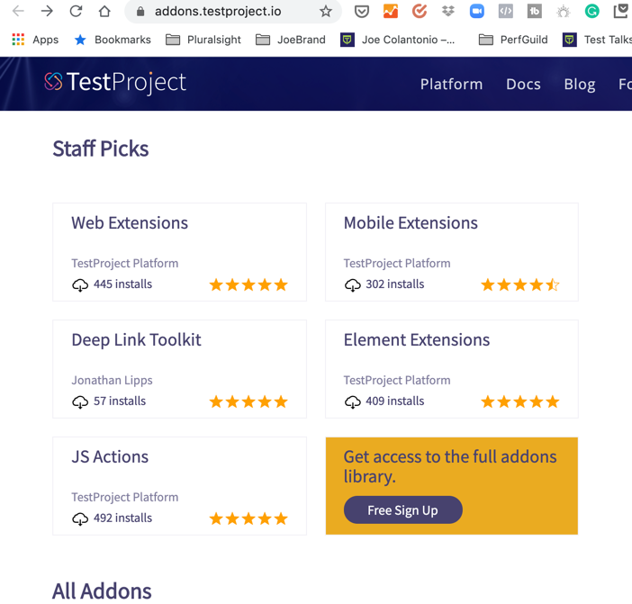
Task: Open the Joe Colantonio bookmark
Action: (397, 40)
